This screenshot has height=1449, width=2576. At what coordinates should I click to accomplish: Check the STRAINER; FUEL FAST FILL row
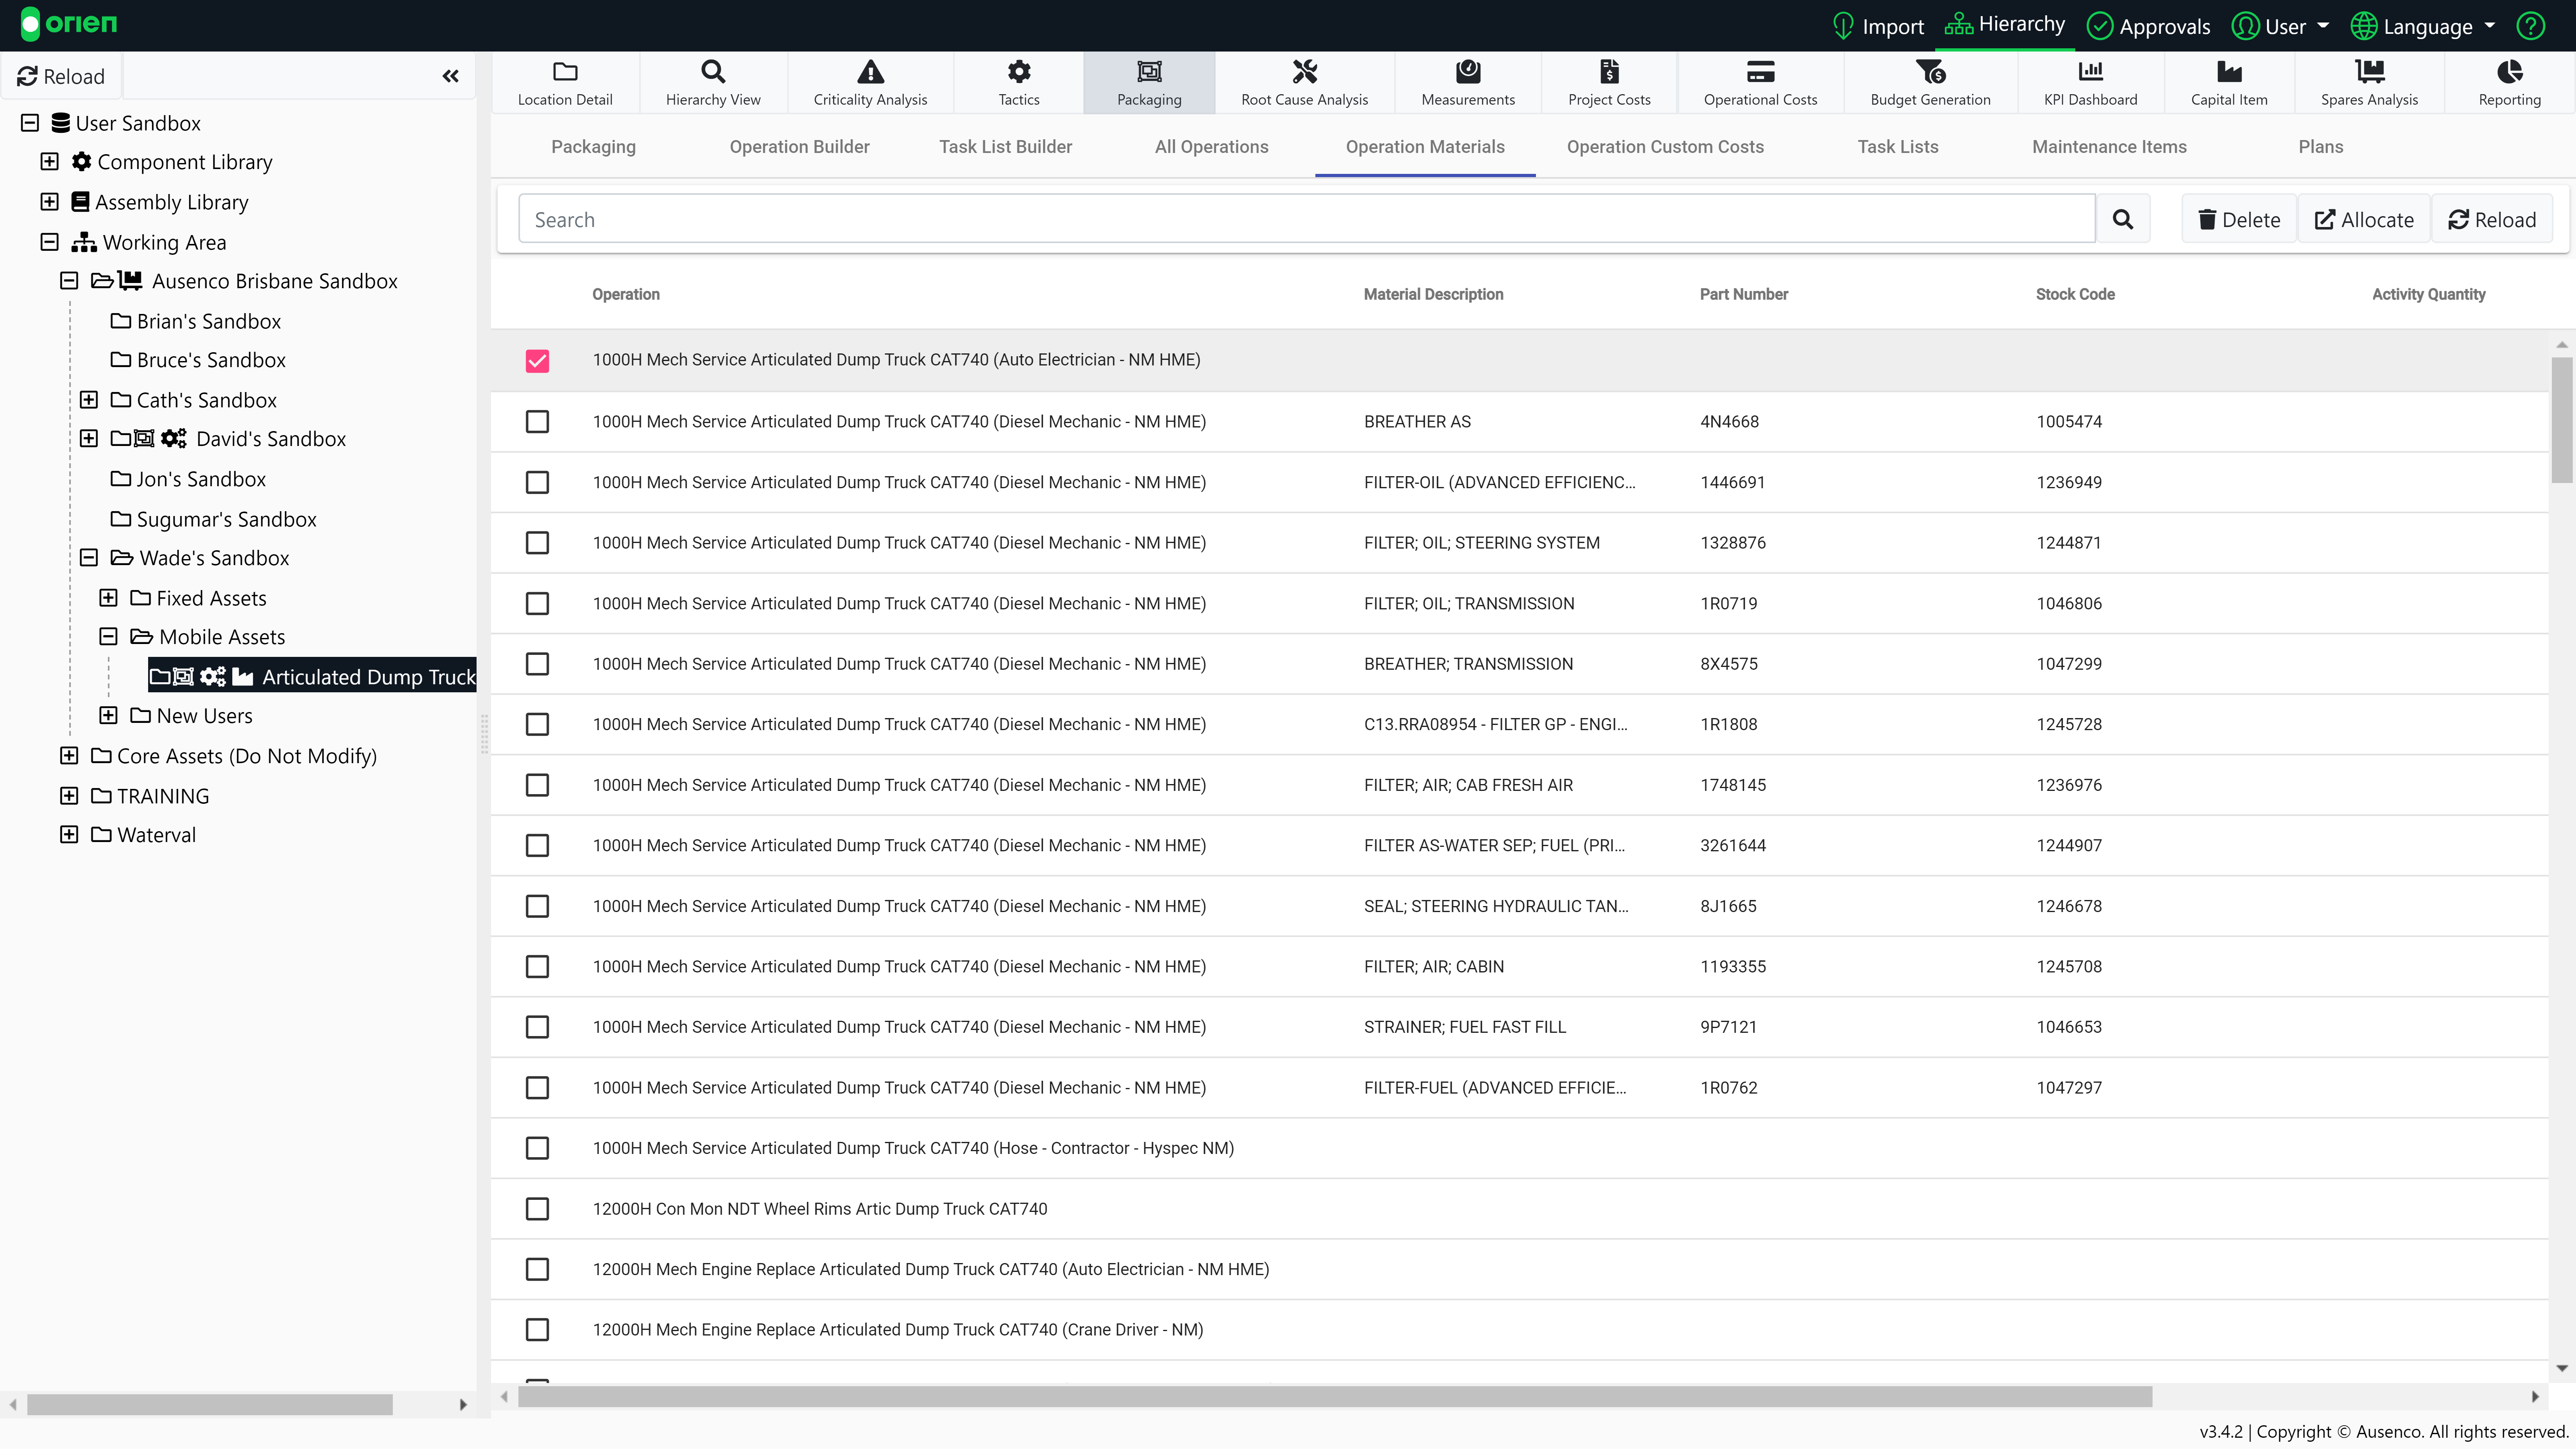pyautogui.click(x=537, y=1027)
